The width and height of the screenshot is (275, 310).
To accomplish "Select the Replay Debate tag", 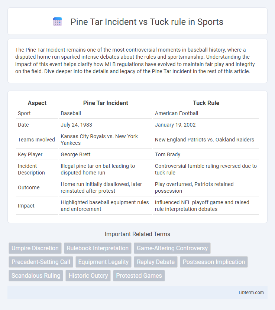I will pyautogui.click(x=156, y=262).
